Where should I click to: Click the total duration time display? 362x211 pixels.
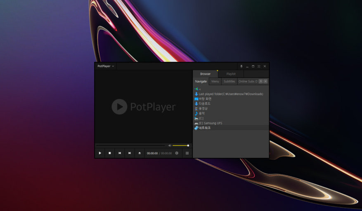pos(166,153)
